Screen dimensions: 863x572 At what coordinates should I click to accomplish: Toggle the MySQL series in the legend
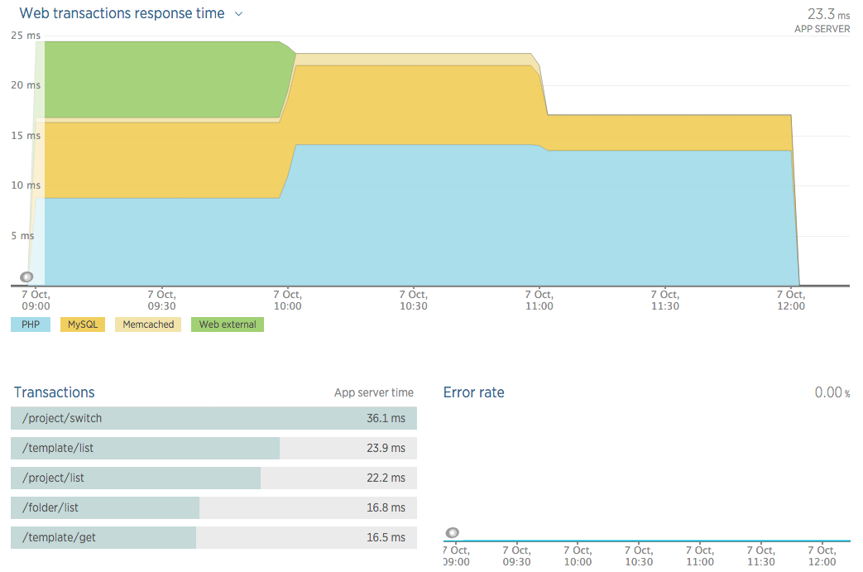[x=82, y=324]
